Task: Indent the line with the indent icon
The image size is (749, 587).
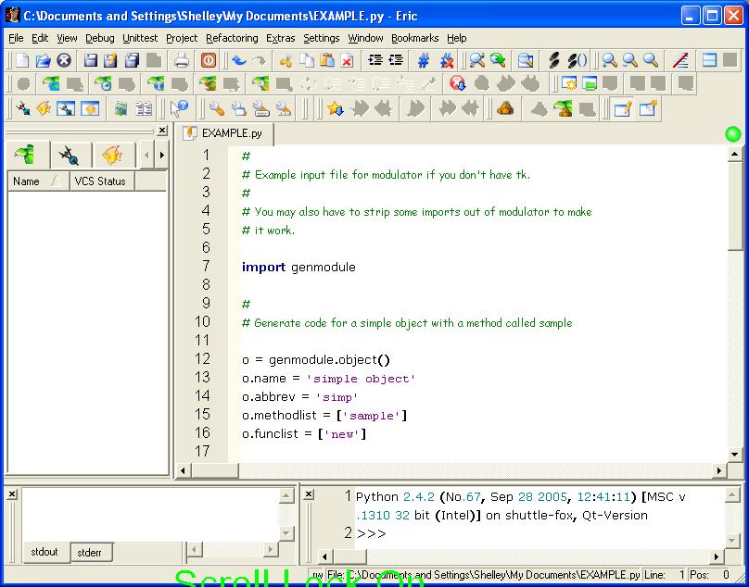Action: 375,60
